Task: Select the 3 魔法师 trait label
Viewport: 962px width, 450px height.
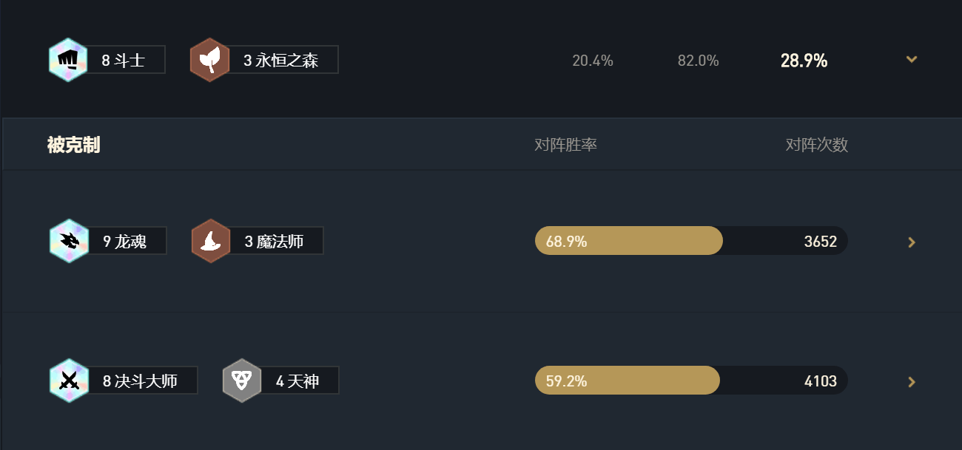Action: [x=275, y=241]
